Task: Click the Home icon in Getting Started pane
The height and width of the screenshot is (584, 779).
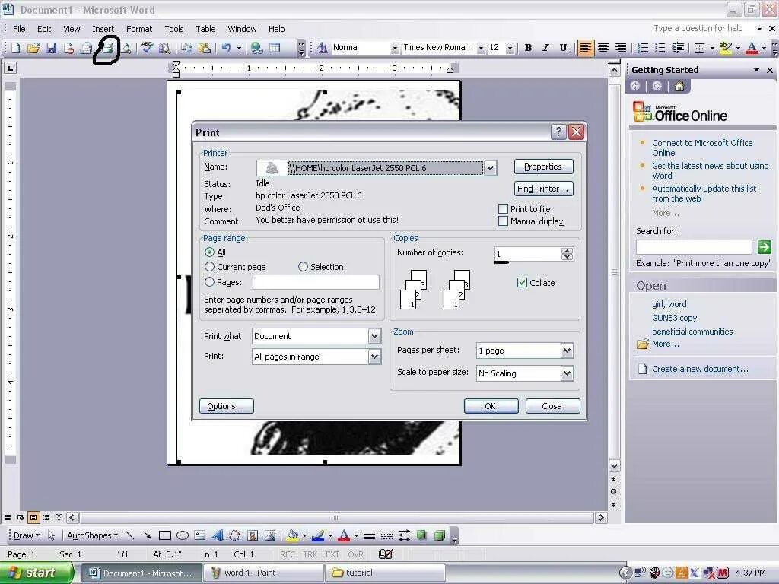Action: point(679,87)
